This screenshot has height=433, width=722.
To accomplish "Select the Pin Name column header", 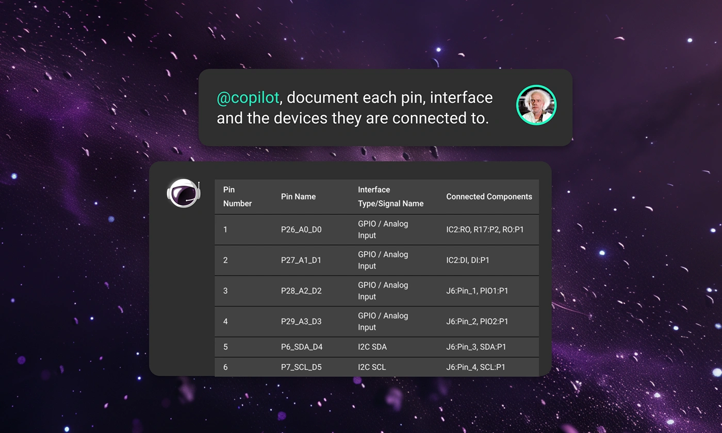I will click(x=298, y=196).
